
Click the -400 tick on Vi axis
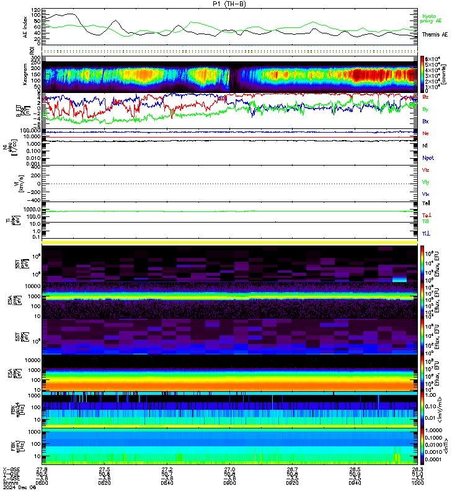[34, 200]
